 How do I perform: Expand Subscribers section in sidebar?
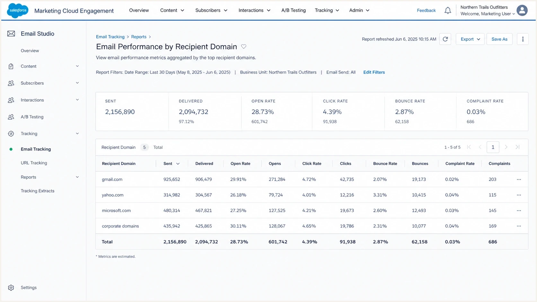pos(77,83)
